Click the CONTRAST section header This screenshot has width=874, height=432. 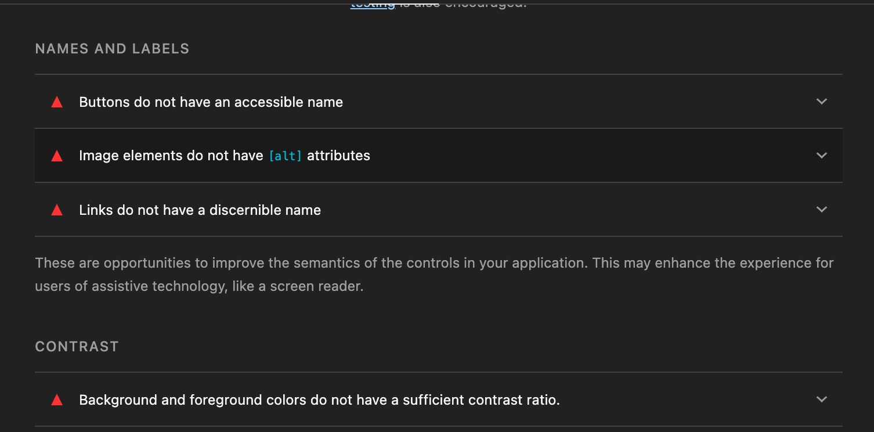pos(77,347)
